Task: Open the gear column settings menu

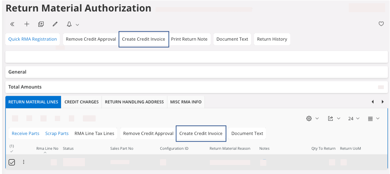Action: tap(312, 119)
